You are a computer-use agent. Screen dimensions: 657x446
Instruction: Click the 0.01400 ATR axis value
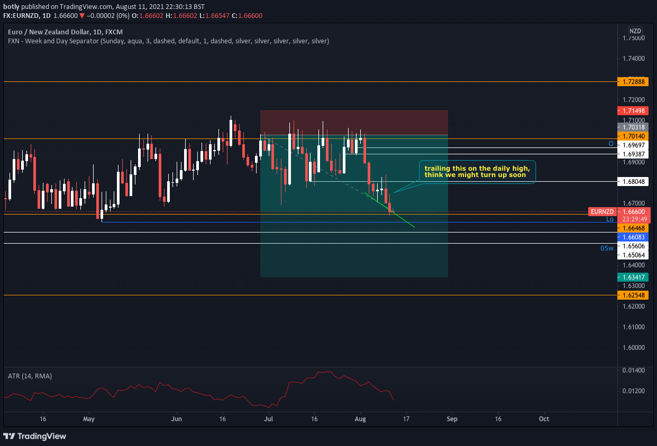coord(633,370)
